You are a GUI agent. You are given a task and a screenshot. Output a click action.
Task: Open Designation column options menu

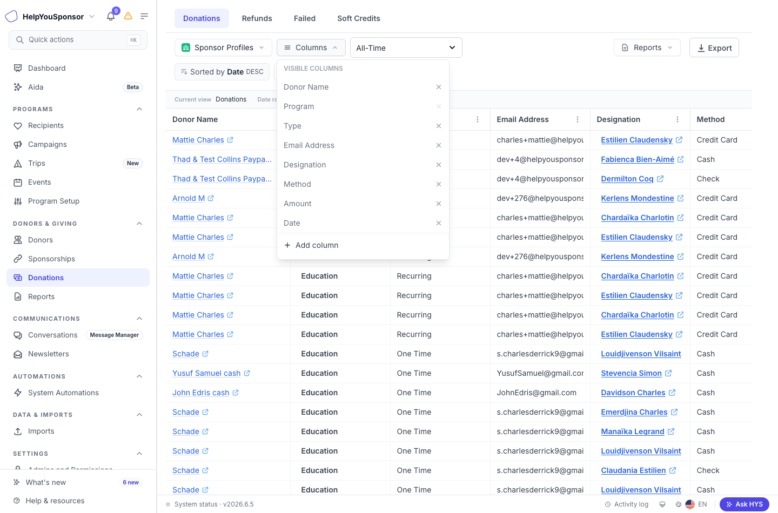(x=678, y=119)
